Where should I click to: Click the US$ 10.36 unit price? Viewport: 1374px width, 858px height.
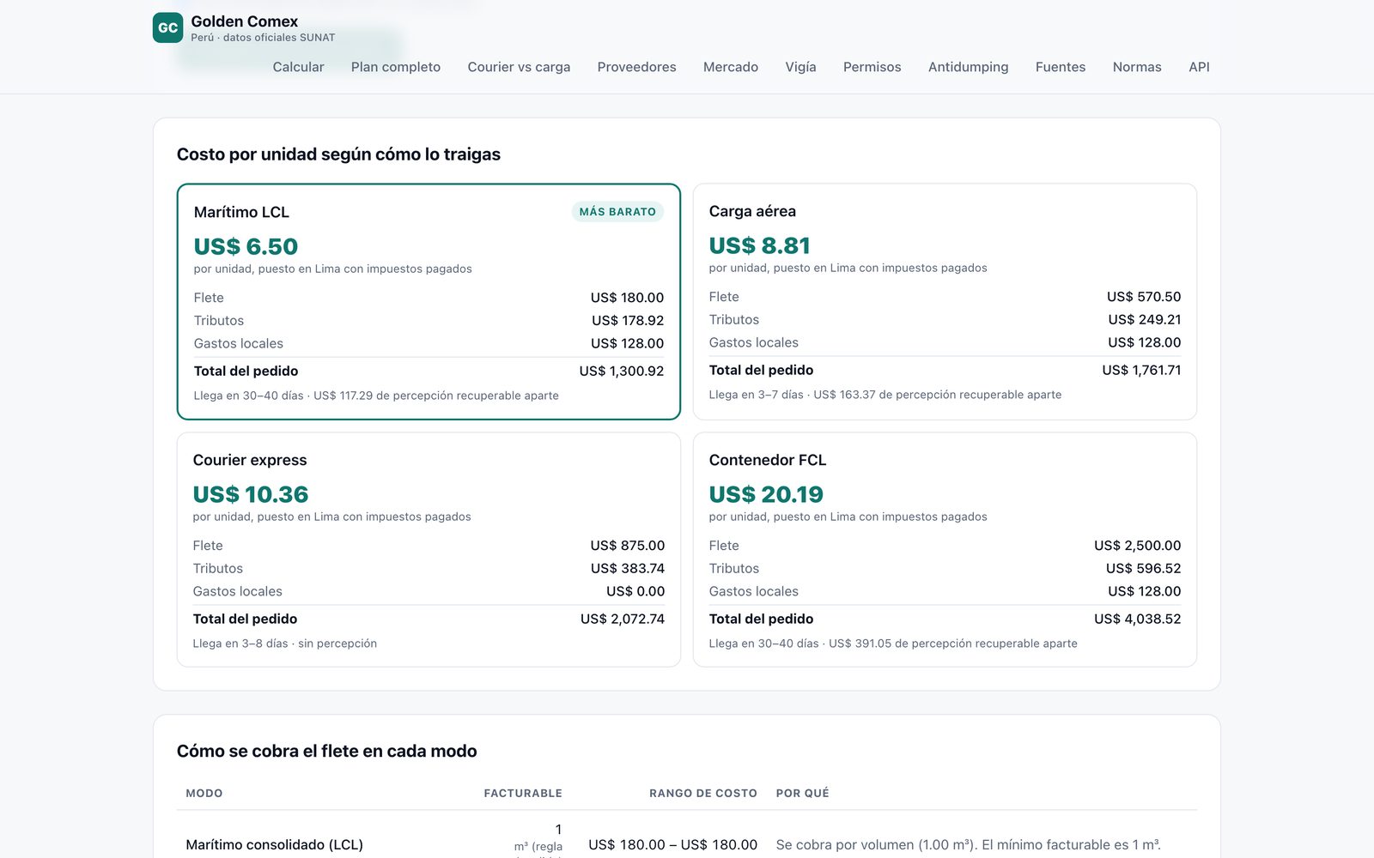(x=250, y=494)
